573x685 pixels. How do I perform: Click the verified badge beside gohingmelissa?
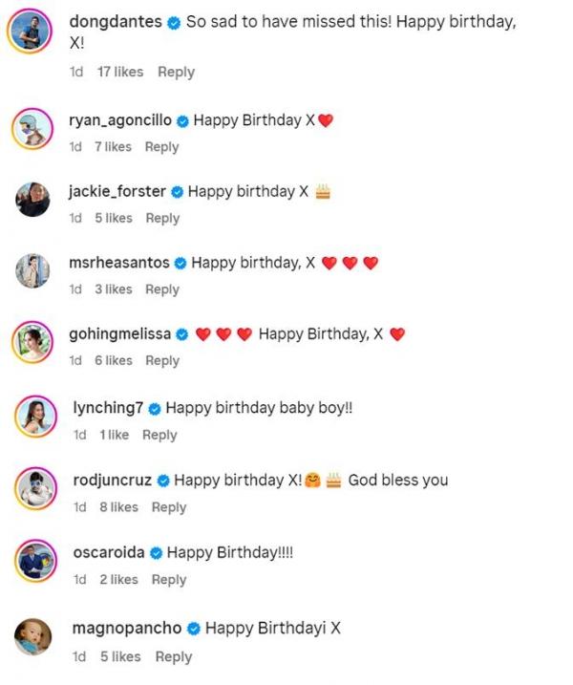coord(182,334)
